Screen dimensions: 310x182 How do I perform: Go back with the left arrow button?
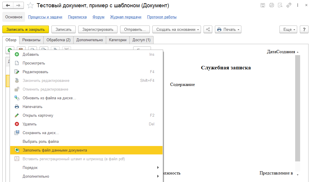click(x=8, y=5)
